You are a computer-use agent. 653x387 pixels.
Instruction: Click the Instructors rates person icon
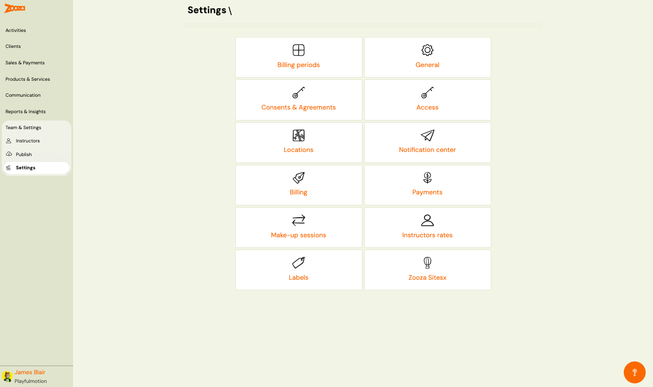(427, 220)
